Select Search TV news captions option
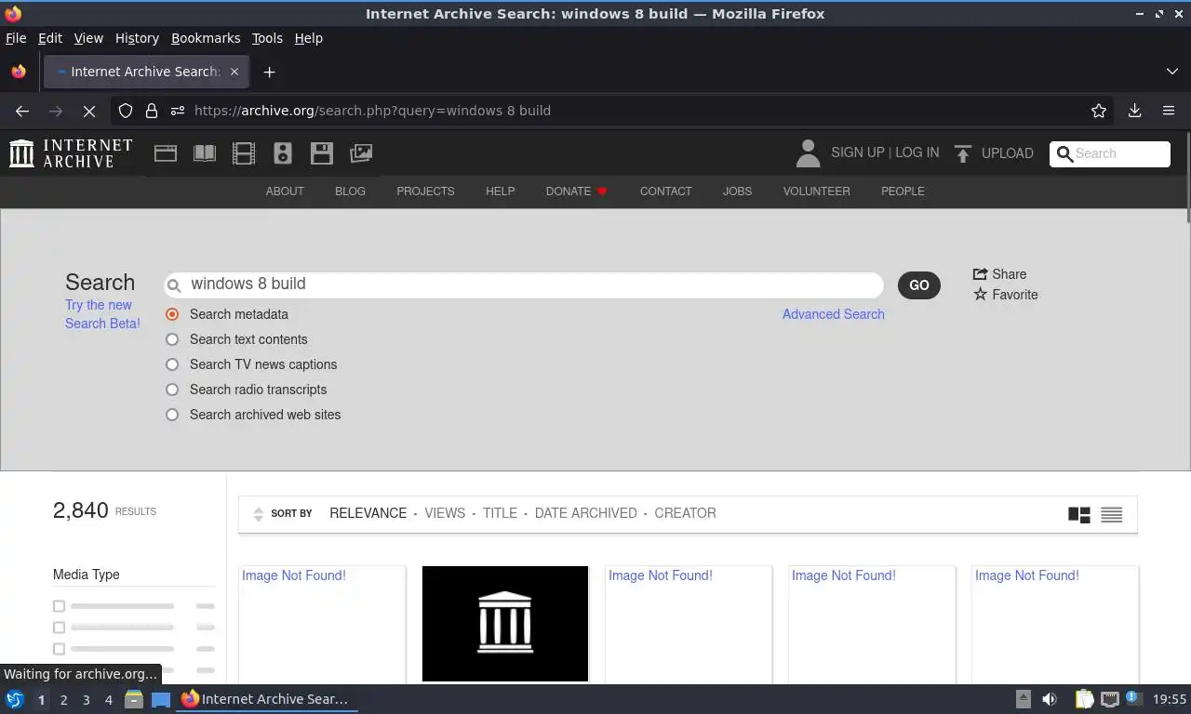Viewport: 1191px width, 714px height. [x=172, y=364]
